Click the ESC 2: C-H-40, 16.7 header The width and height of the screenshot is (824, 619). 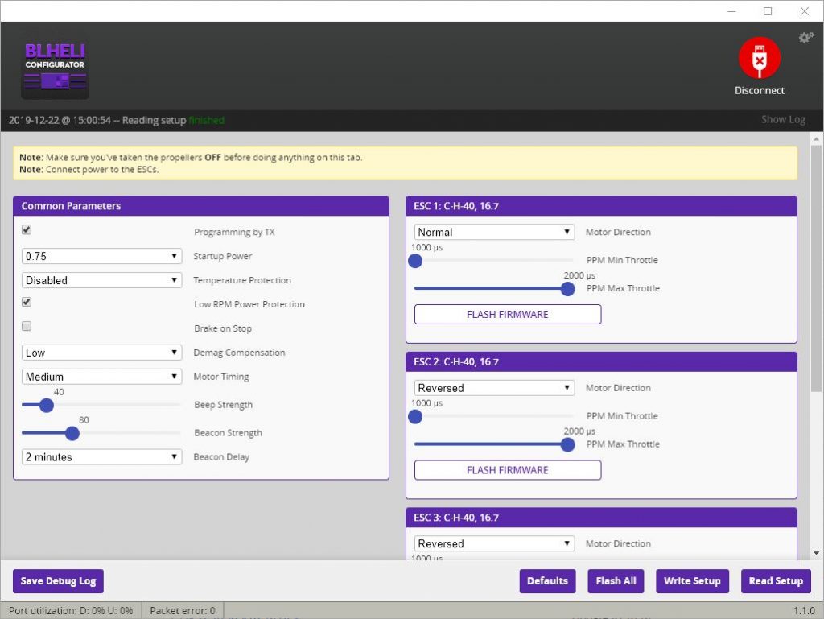click(601, 362)
